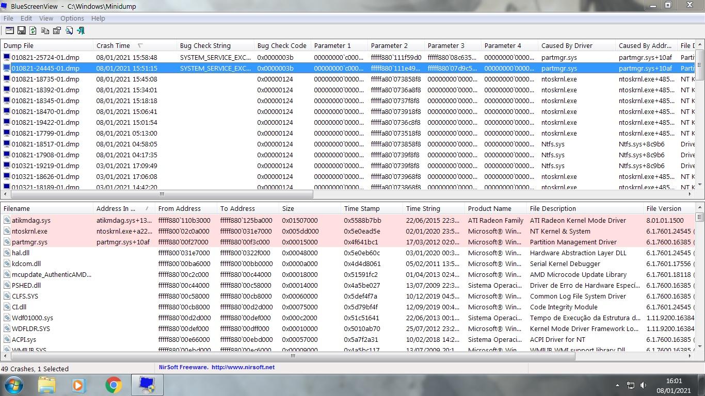Click crash time 08/01/2021 15:58:48
The width and height of the screenshot is (705, 396).
[x=126, y=57]
